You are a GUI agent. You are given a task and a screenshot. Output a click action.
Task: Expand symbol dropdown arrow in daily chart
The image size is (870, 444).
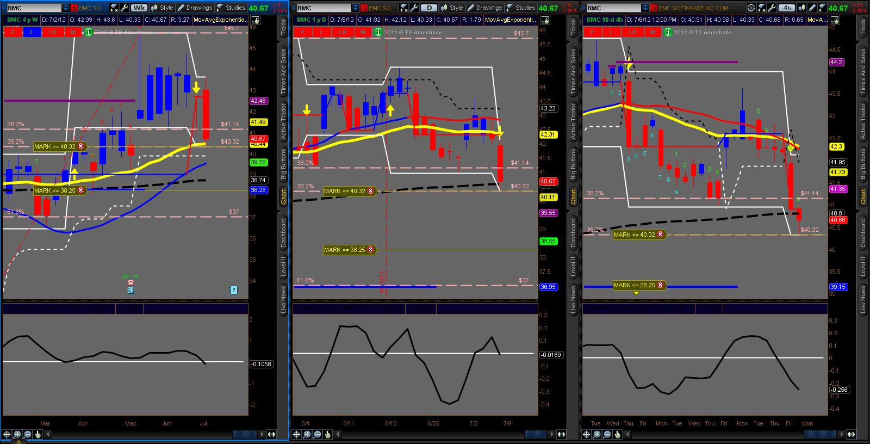tap(356, 8)
